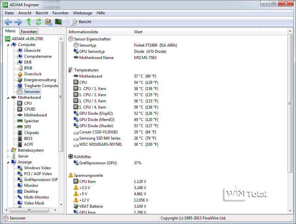Select Video Modi in the tree
Viewport: 296px width, 224px height.
click(34, 203)
